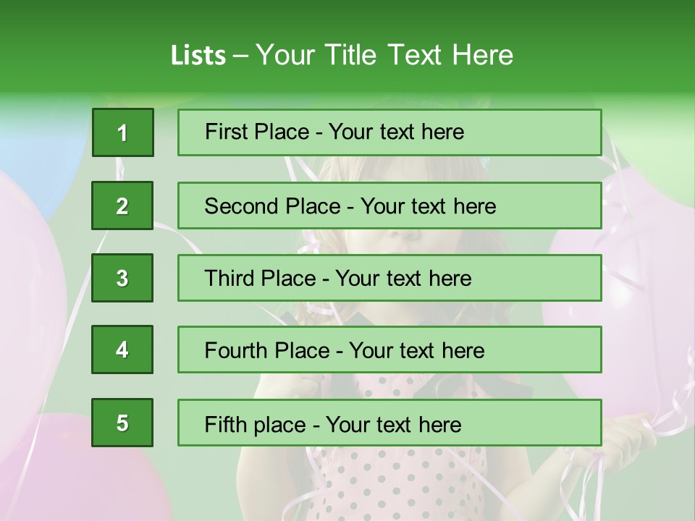The height and width of the screenshot is (521, 695).
Task: Click the number 1 green box
Action: tap(122, 132)
